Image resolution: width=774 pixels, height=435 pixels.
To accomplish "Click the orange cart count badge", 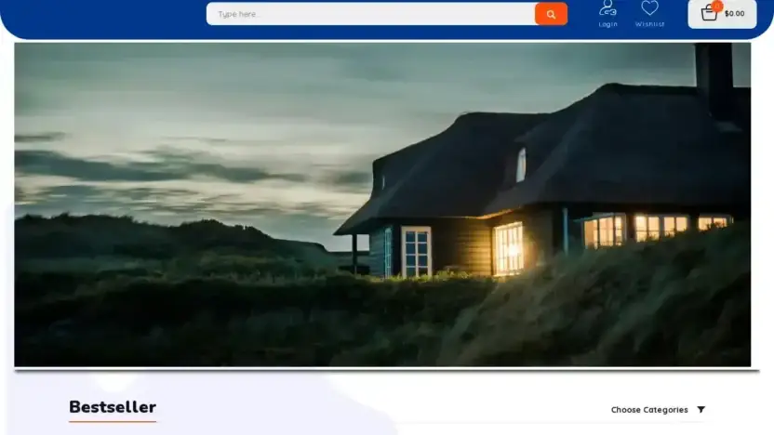I will point(716,6).
